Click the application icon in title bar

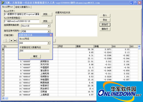tap(3, 3)
